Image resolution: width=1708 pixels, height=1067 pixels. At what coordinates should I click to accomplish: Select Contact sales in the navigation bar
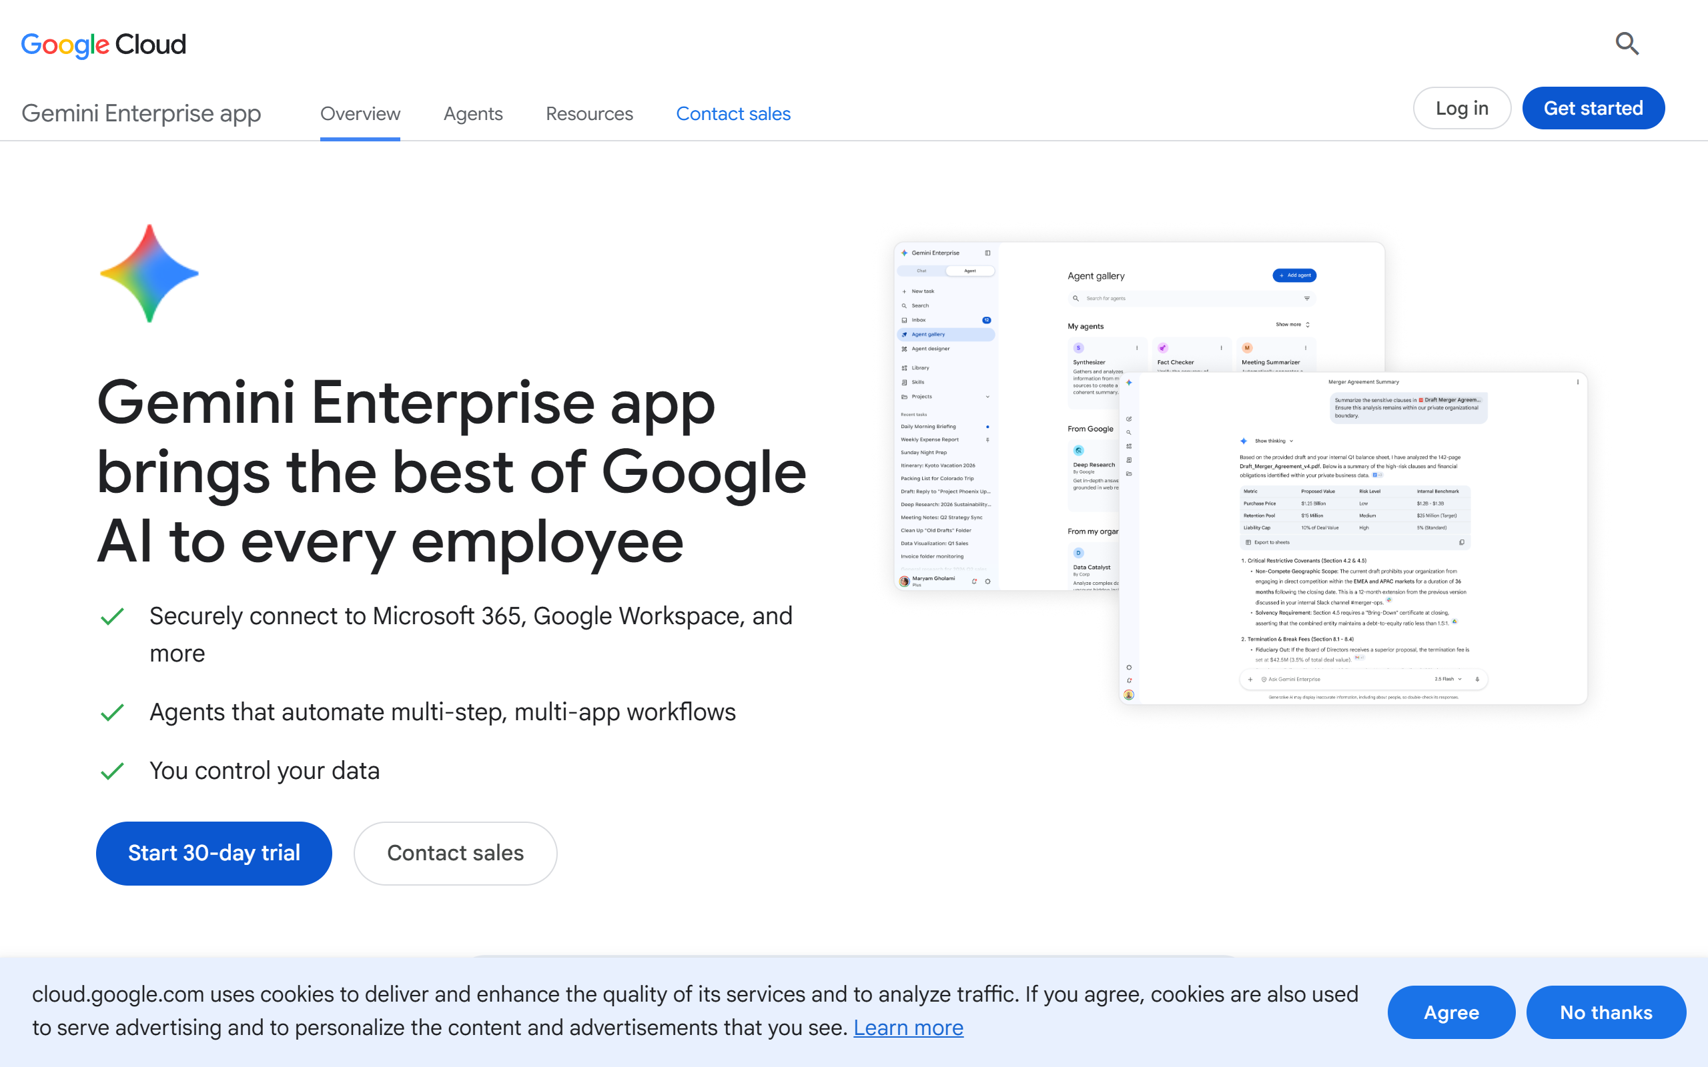(x=733, y=113)
